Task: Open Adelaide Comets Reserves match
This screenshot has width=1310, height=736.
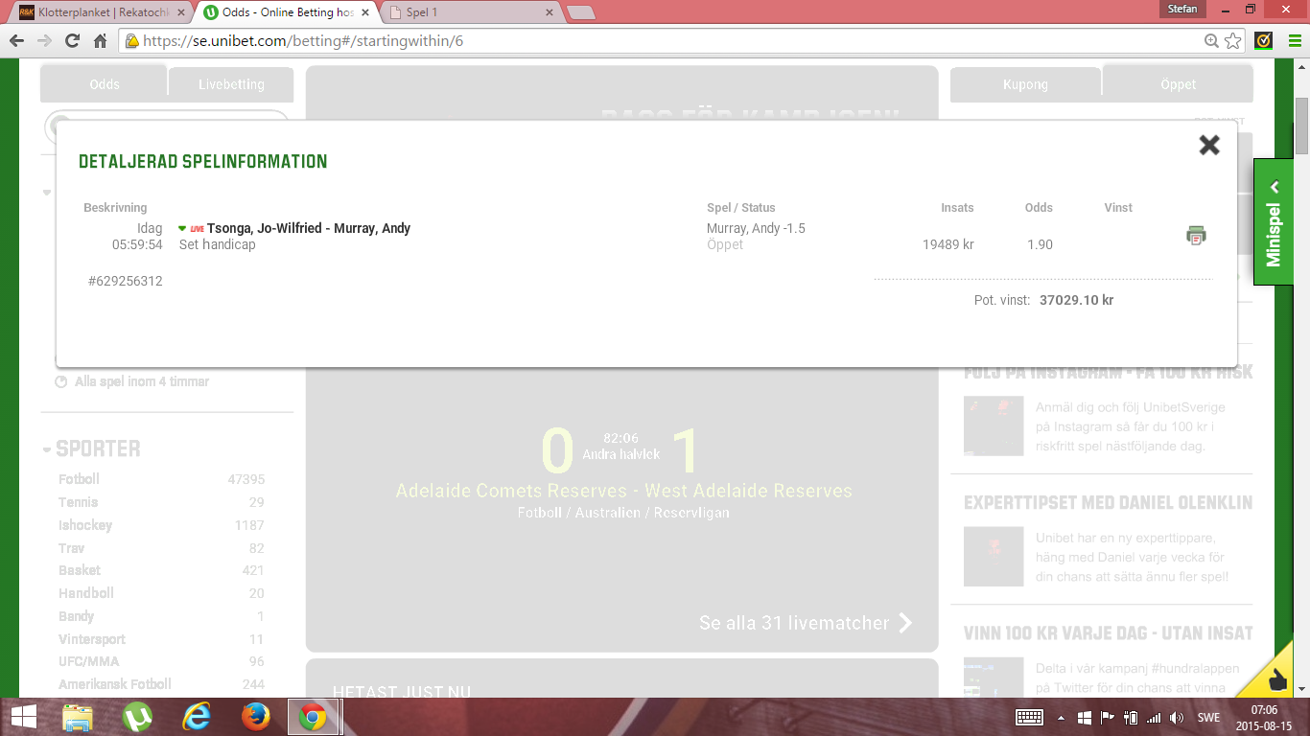Action: coord(623,491)
